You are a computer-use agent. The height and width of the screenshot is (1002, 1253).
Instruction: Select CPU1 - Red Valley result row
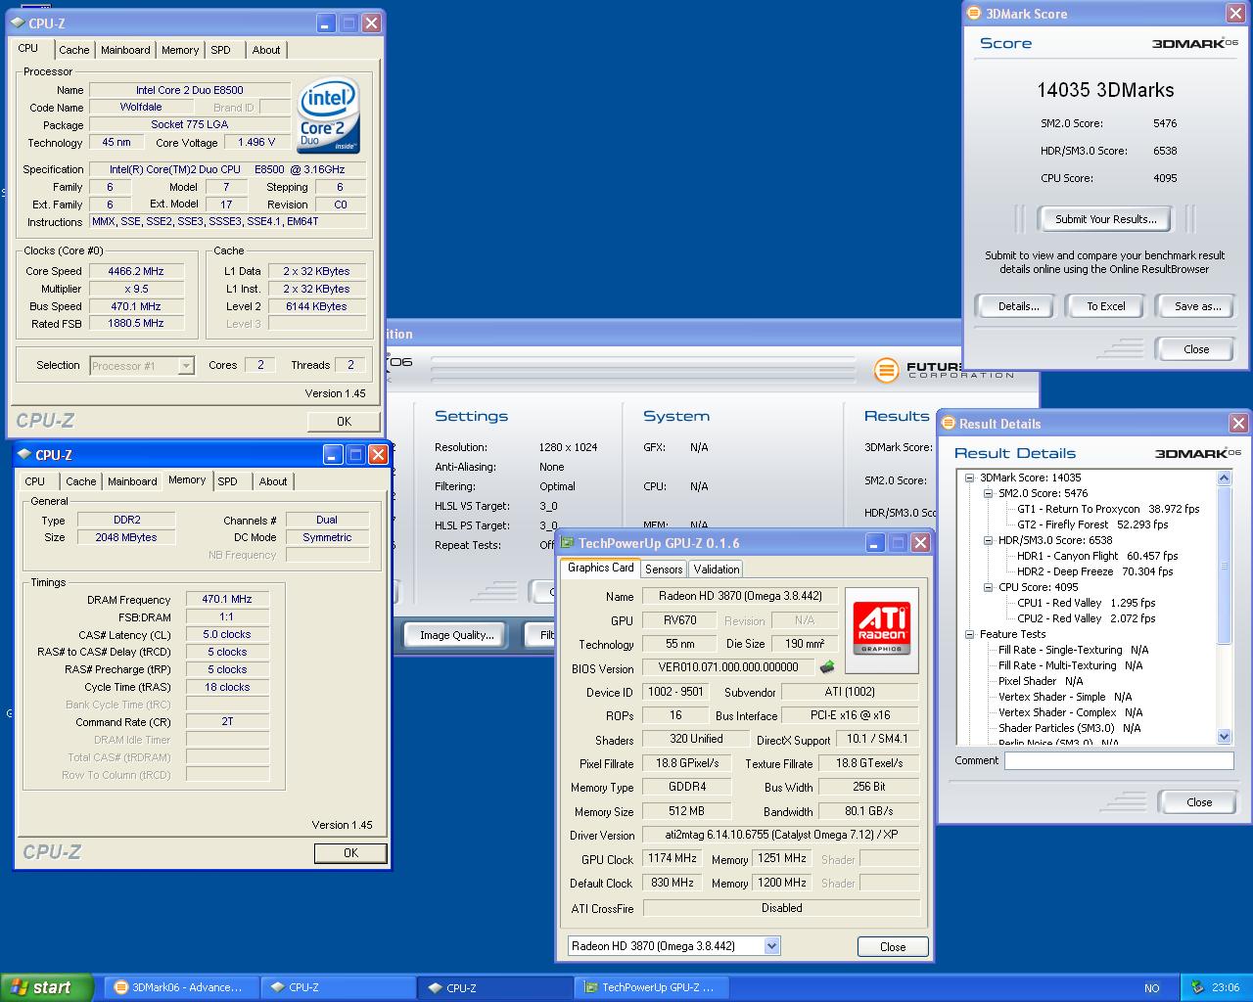pyautogui.click(x=1086, y=603)
